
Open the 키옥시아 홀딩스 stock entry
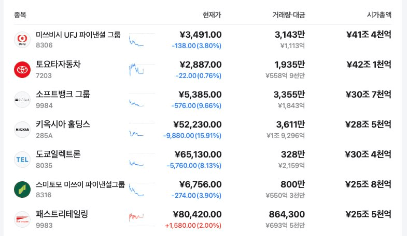(x=63, y=124)
